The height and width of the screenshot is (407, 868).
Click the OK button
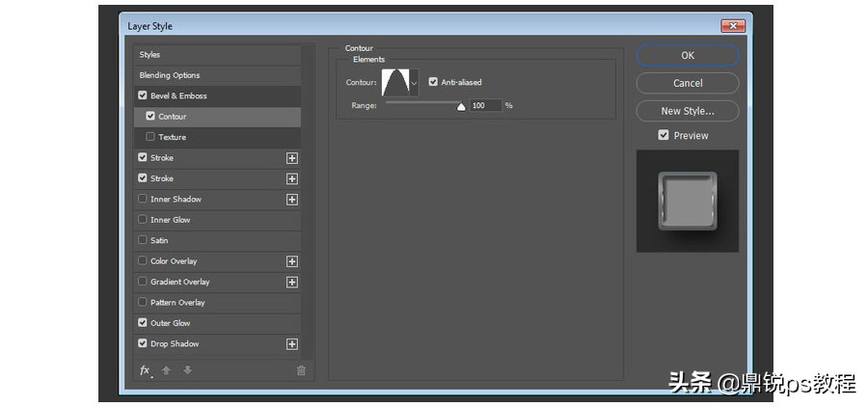(x=687, y=55)
